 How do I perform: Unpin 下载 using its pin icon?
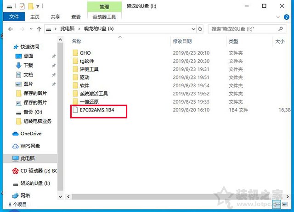(54, 66)
